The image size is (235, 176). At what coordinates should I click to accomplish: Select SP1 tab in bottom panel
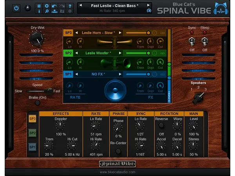(x=33, y=147)
